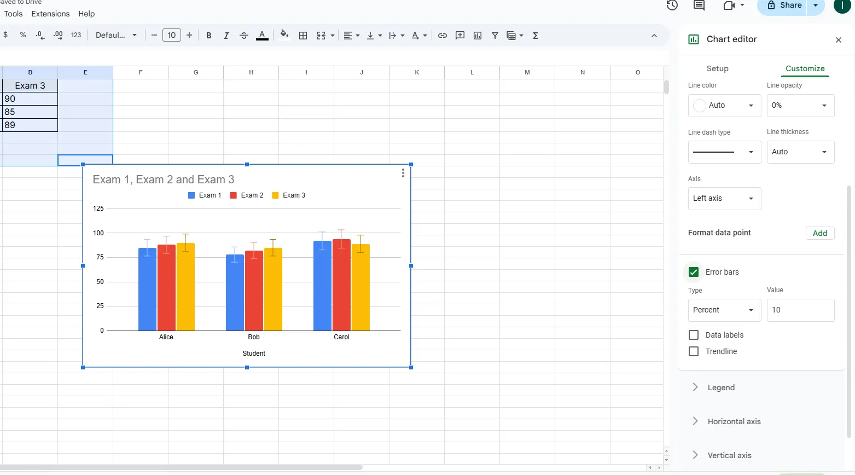The width and height of the screenshot is (855, 475).
Task: Toggle bold formatting in toolbar
Action: pyautogui.click(x=208, y=36)
